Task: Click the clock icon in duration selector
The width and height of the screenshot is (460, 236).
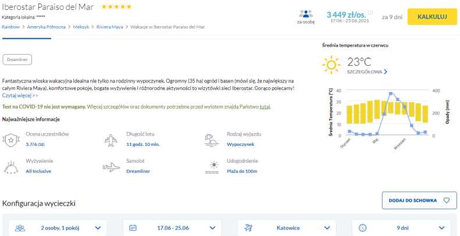Action: [363, 227]
